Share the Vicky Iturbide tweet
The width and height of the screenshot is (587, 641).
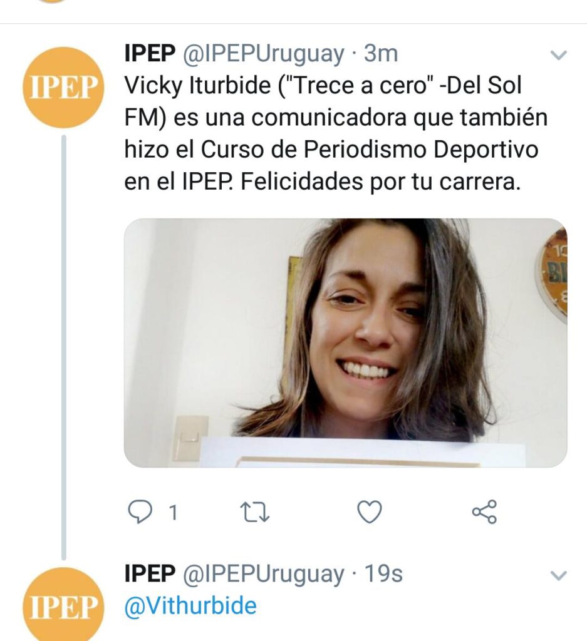[x=484, y=512]
